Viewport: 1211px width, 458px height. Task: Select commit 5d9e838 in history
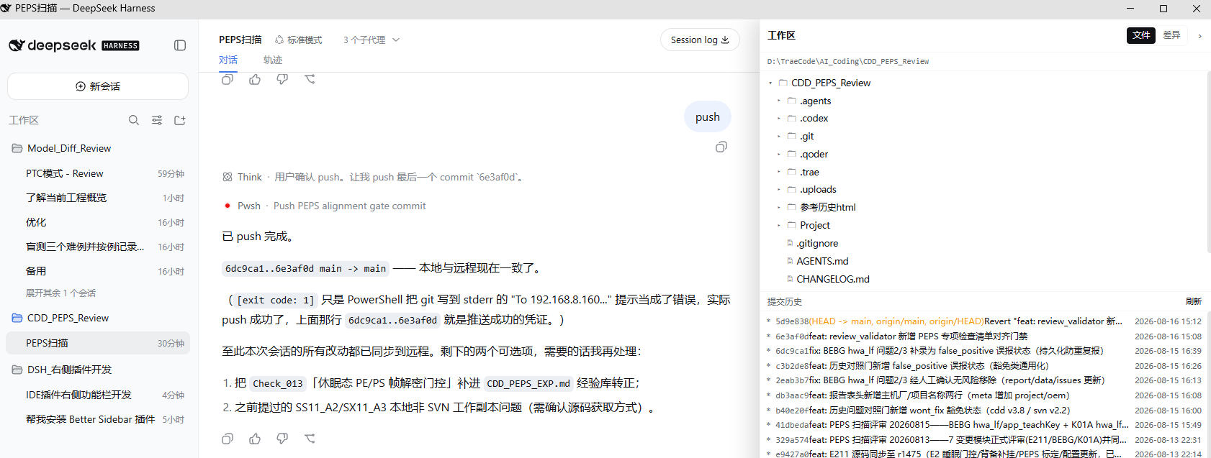983,321
